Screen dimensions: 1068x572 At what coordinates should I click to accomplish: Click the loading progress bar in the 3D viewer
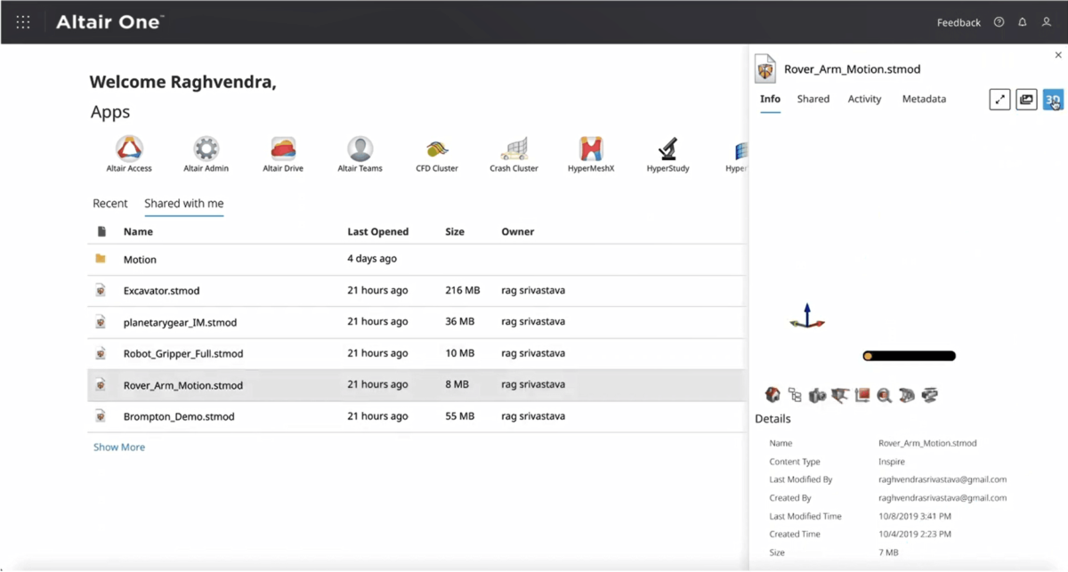pos(909,356)
